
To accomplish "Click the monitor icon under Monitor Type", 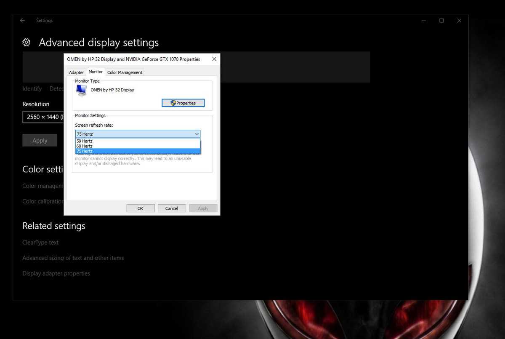I will click(x=81, y=90).
